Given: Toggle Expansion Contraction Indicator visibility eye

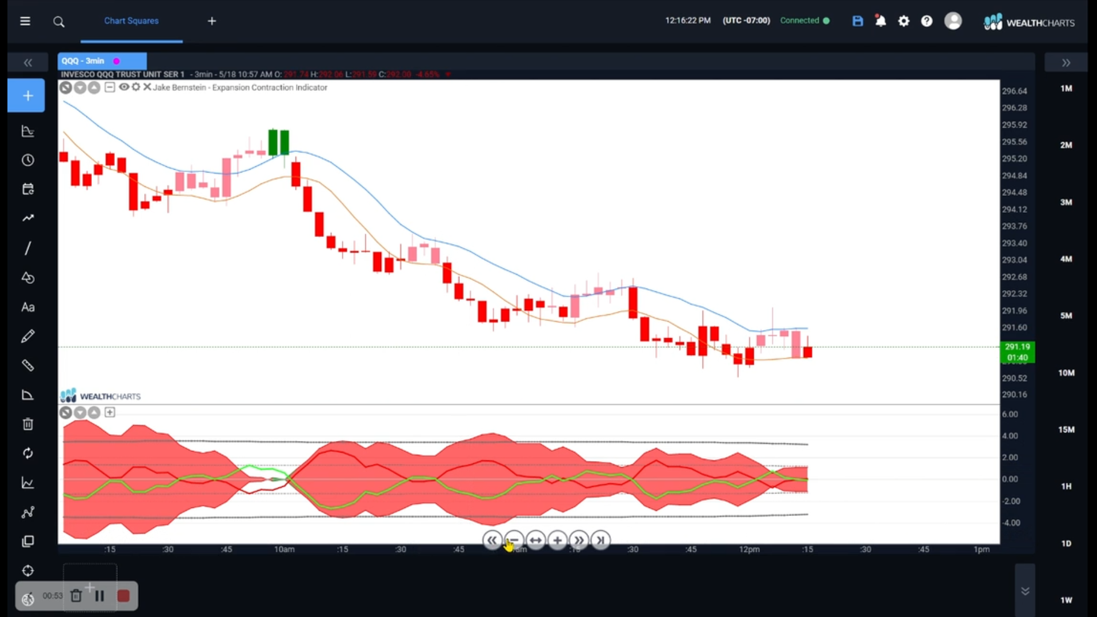Looking at the screenshot, I should coord(123,87).
